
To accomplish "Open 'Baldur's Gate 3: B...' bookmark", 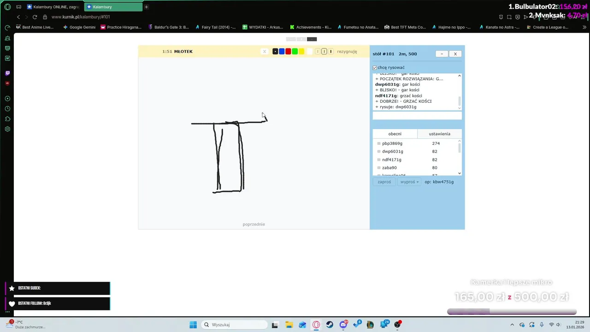I will coord(169,27).
